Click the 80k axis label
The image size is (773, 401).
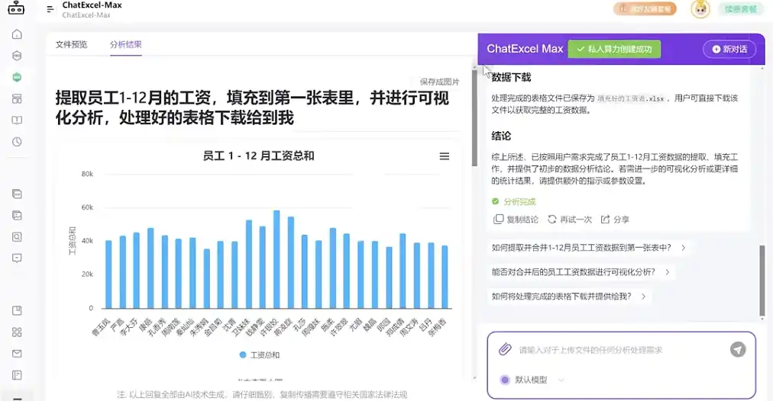pyautogui.click(x=87, y=174)
